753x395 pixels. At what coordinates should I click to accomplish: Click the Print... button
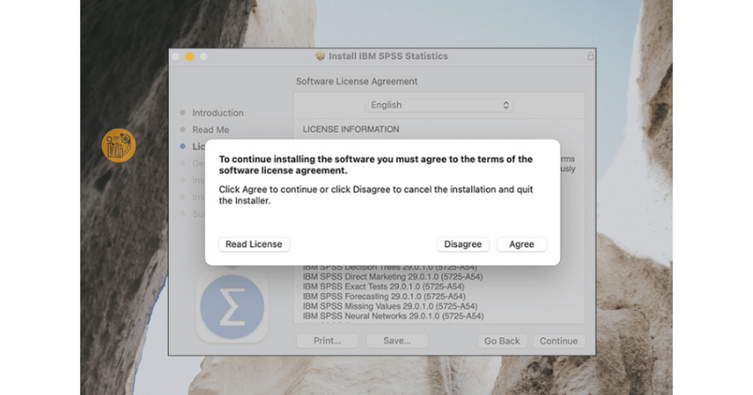pyautogui.click(x=327, y=341)
